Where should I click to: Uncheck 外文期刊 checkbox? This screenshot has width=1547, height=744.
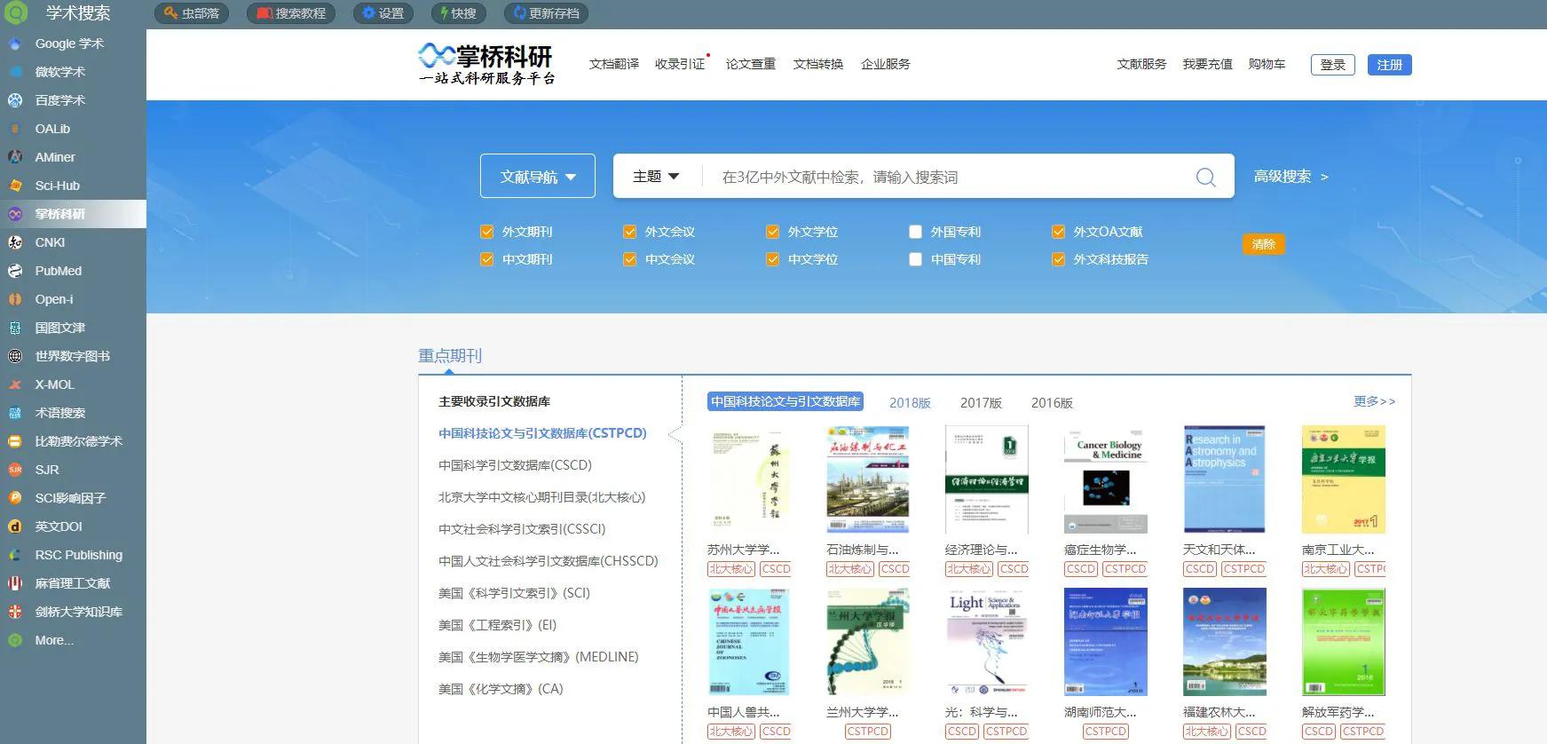tap(486, 232)
